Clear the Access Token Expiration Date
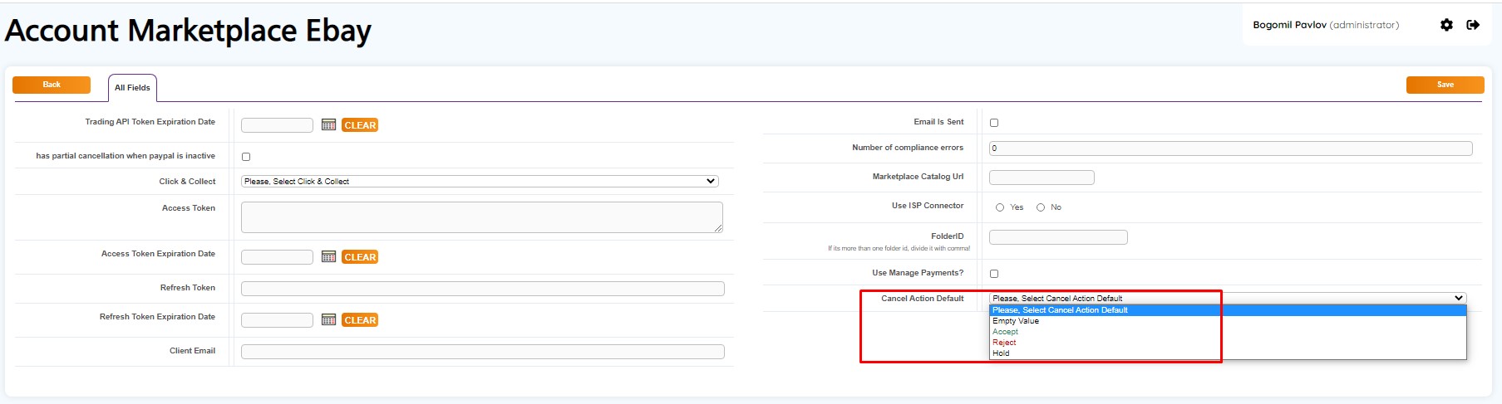1502x404 pixels. [360, 257]
